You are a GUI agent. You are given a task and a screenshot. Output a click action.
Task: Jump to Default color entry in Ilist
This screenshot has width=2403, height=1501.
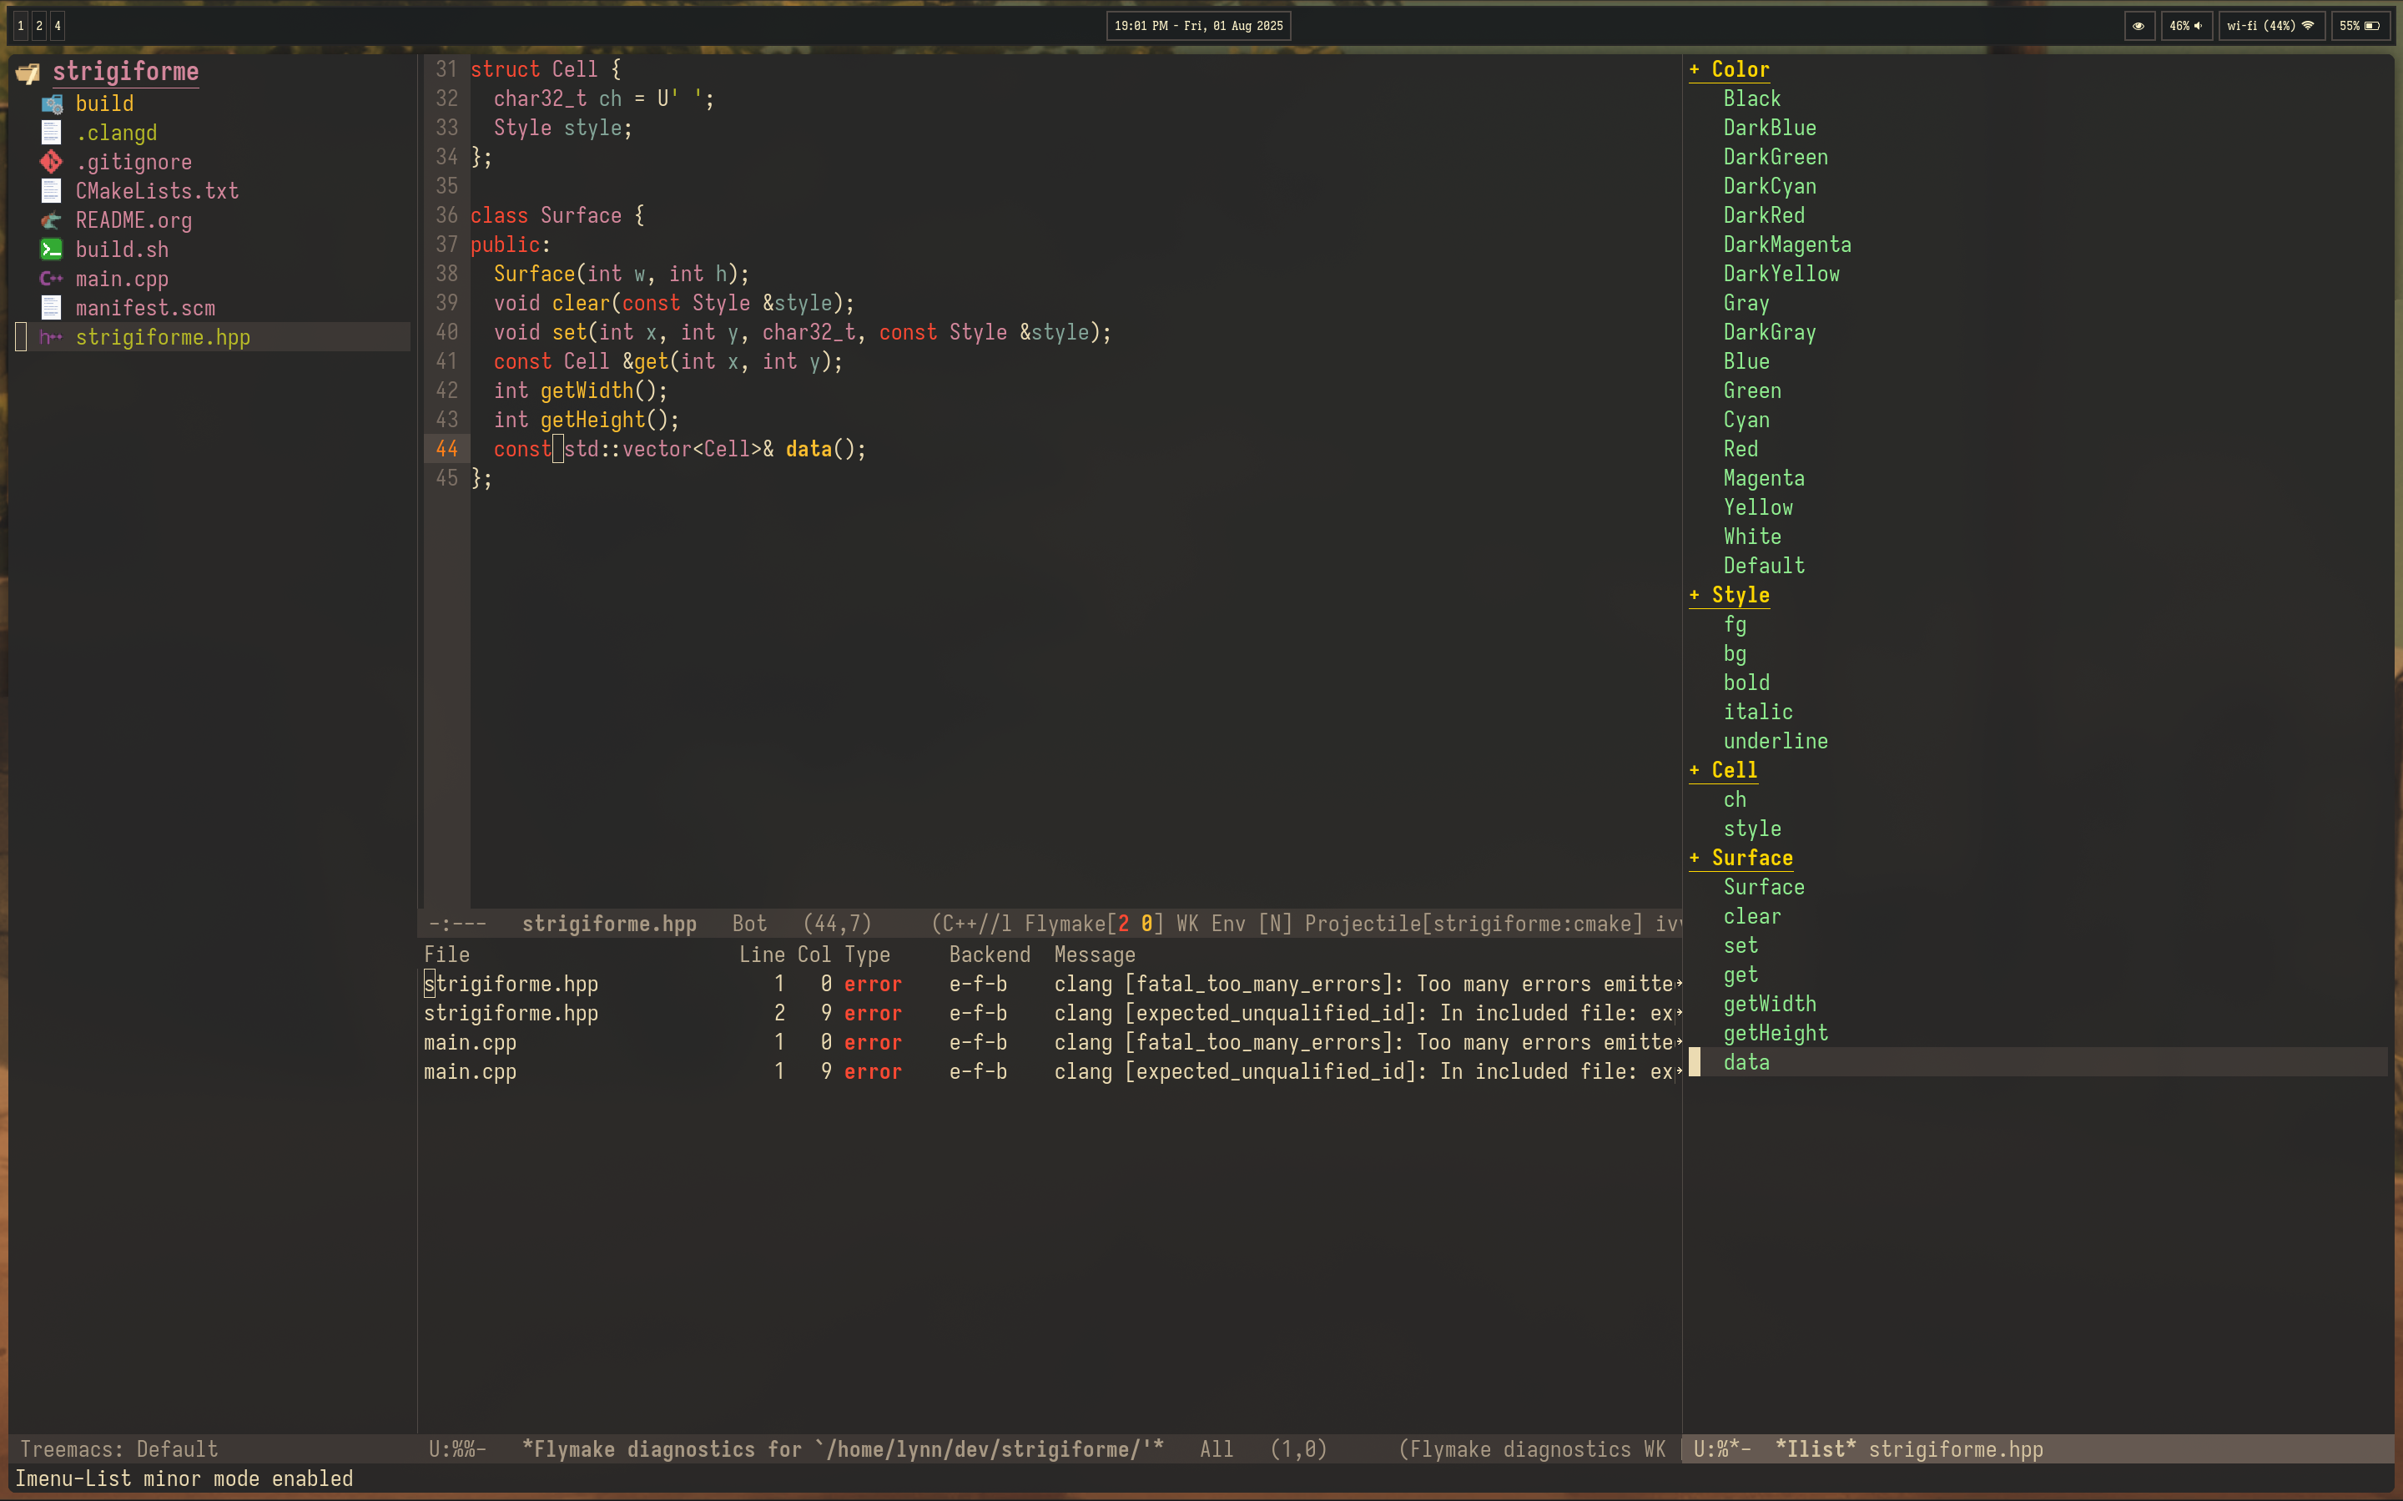(1764, 566)
